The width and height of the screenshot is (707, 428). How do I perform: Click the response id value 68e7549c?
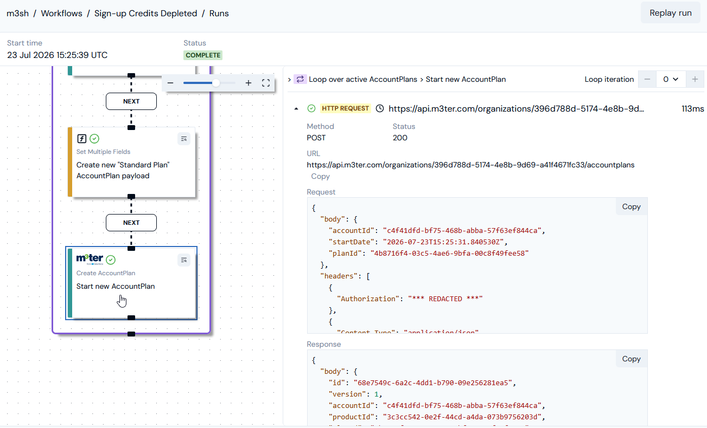coord(433,383)
